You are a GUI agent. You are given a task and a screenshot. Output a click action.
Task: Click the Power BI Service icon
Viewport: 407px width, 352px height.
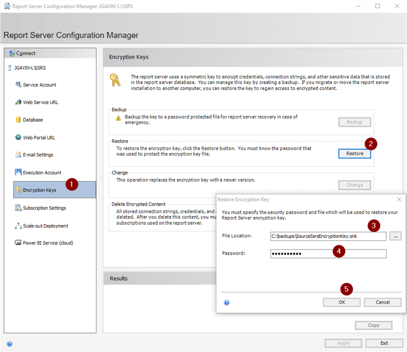(x=19, y=243)
